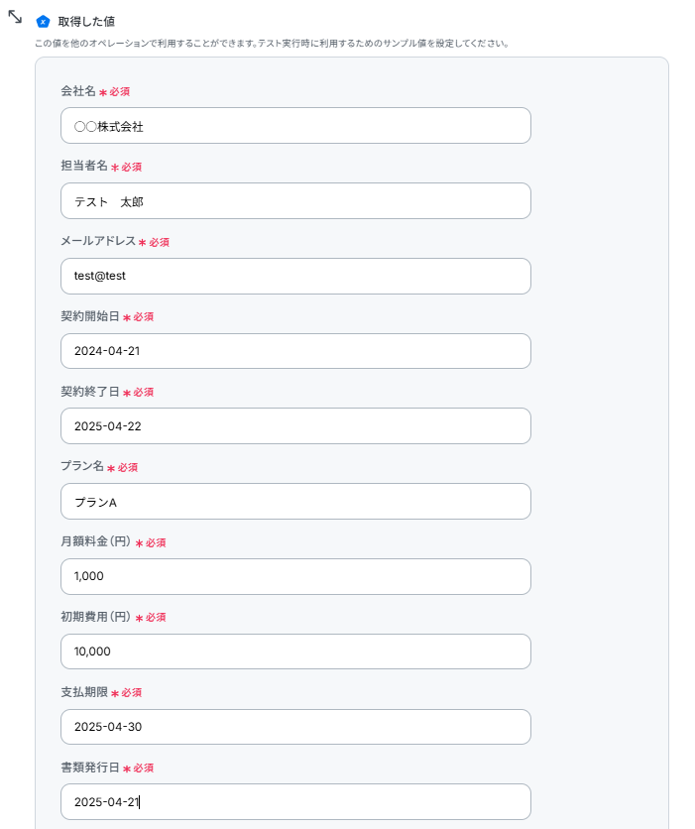Viewport: 695px width, 829px height.
Task: Focus the 書類発行日 field with 2025-04-21
Action: point(295,802)
